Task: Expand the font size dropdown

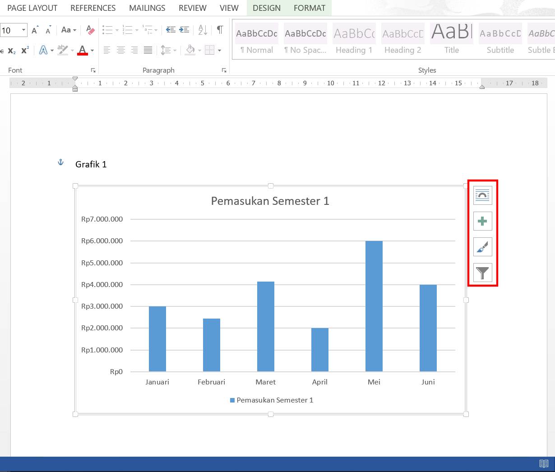Action: tap(23, 30)
